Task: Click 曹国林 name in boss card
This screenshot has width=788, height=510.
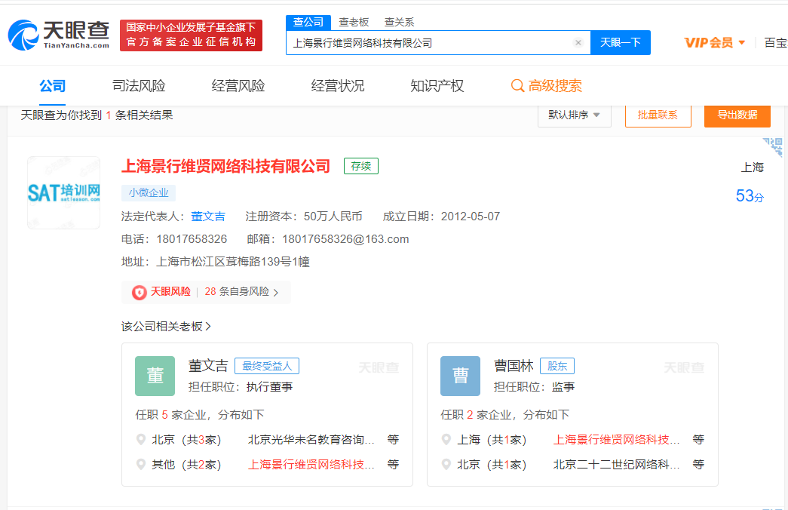Action: (514, 366)
